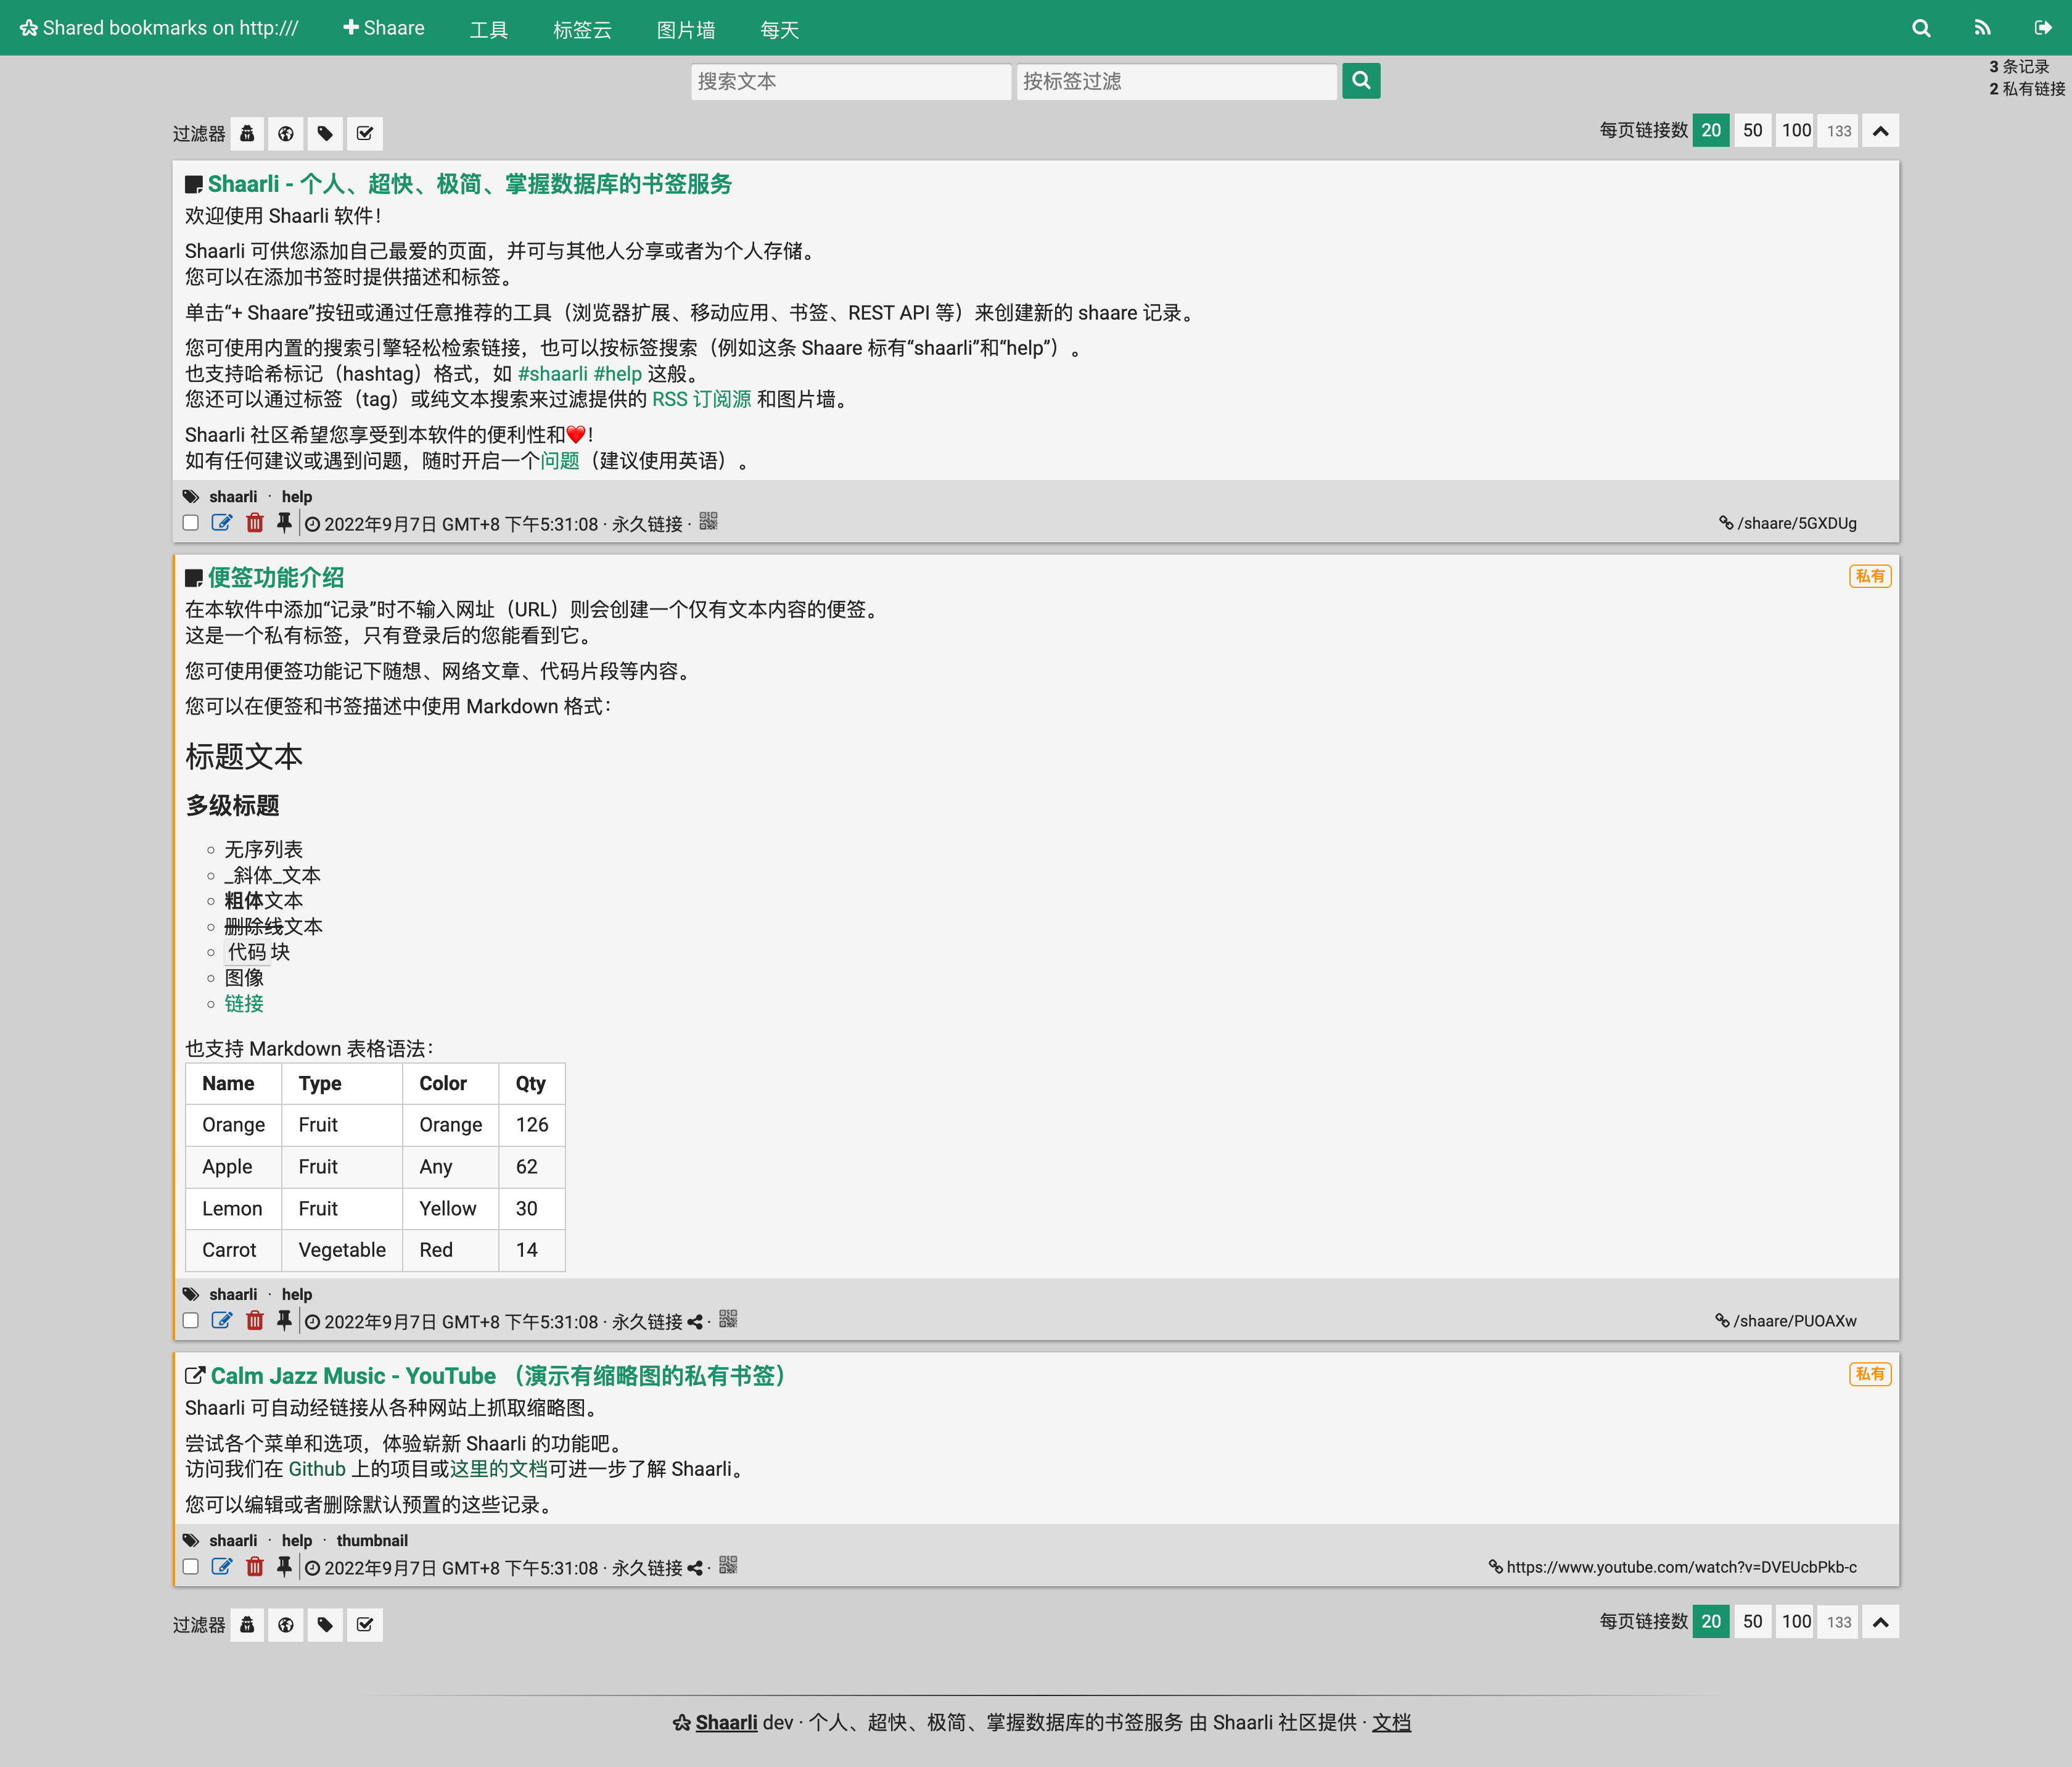Open the 图片墙 menu item

[x=685, y=29]
